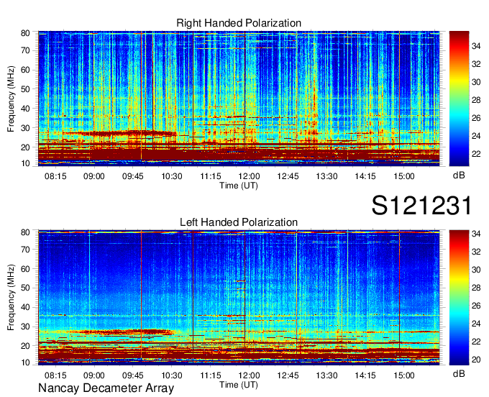This screenshot has width=489, height=397.
Task: Click the 28 value on upper colorbar
Action: tap(476, 100)
